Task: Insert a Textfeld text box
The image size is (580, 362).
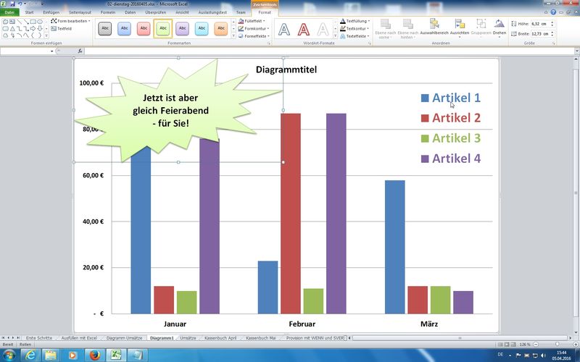Action: click(61, 28)
